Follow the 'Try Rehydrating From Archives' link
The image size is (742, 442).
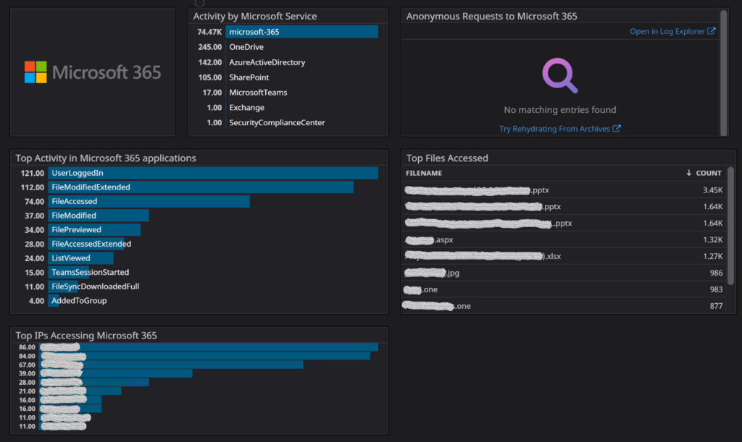(555, 129)
